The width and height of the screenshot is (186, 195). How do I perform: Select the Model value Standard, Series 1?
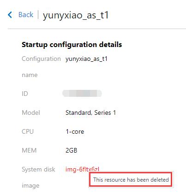[90, 112]
